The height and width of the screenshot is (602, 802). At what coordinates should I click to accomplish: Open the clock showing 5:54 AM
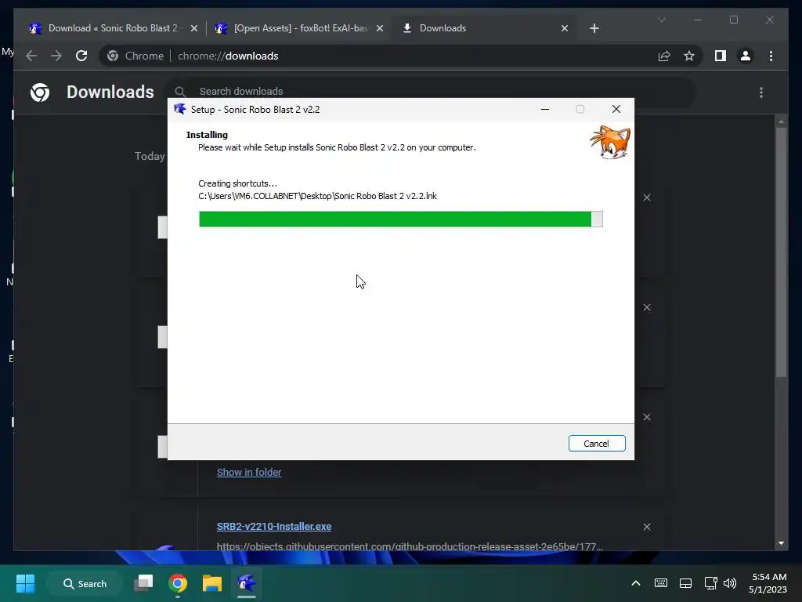[x=768, y=583]
